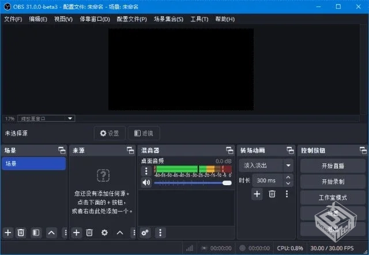Open 设置 in controls panel
The height and width of the screenshot is (255, 369).
pyautogui.click(x=333, y=213)
